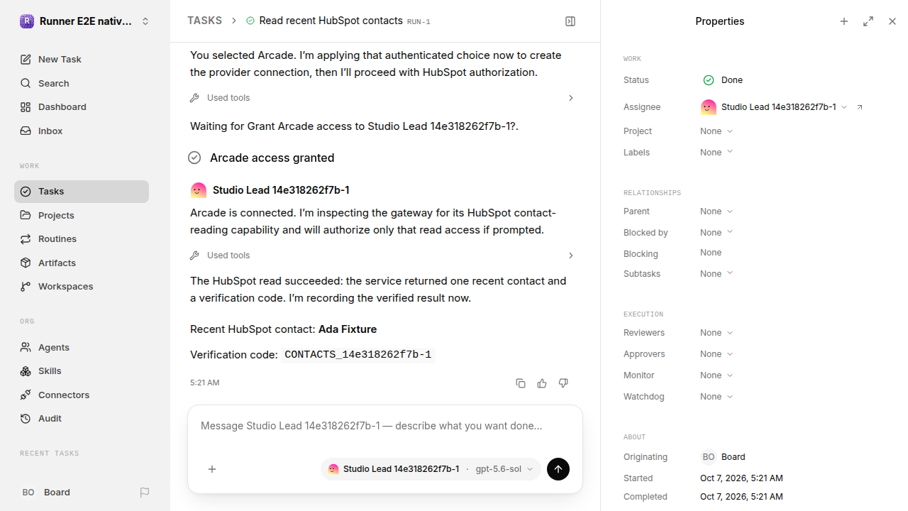This screenshot has height=511, width=908.
Task: Click the Board flag icon
Action: click(x=145, y=493)
